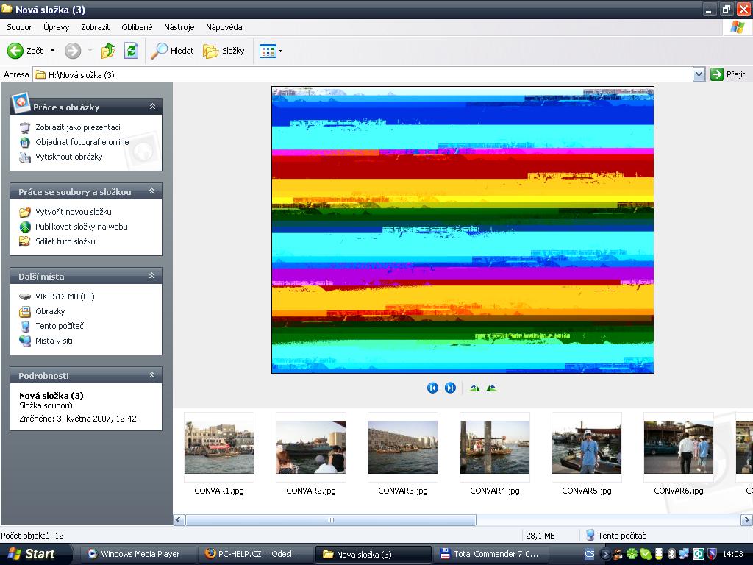Click the Zpět back arrow icon

[x=15, y=51]
